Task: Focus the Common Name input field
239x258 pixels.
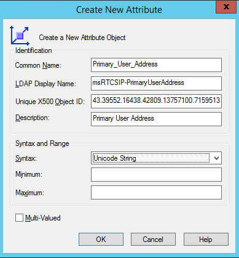Action: pos(156,65)
